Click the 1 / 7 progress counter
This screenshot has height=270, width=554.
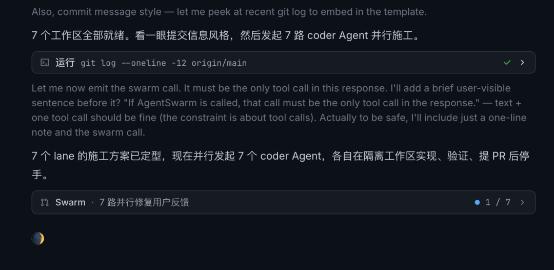coord(498,202)
